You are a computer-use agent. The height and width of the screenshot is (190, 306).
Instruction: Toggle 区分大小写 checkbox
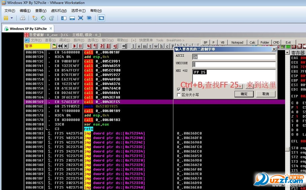[x=179, y=95]
